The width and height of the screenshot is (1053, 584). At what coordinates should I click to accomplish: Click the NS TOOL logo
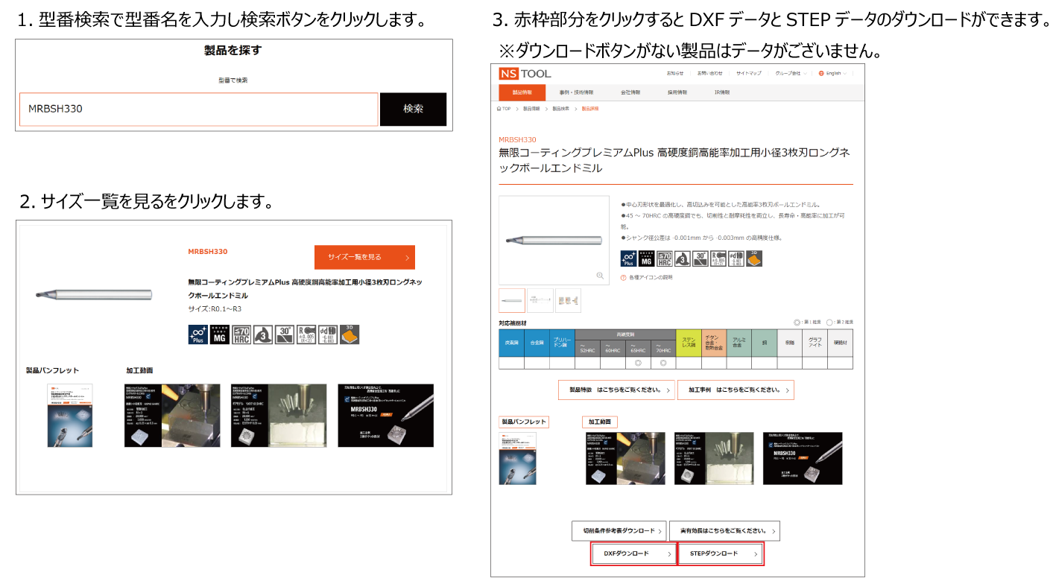525,73
